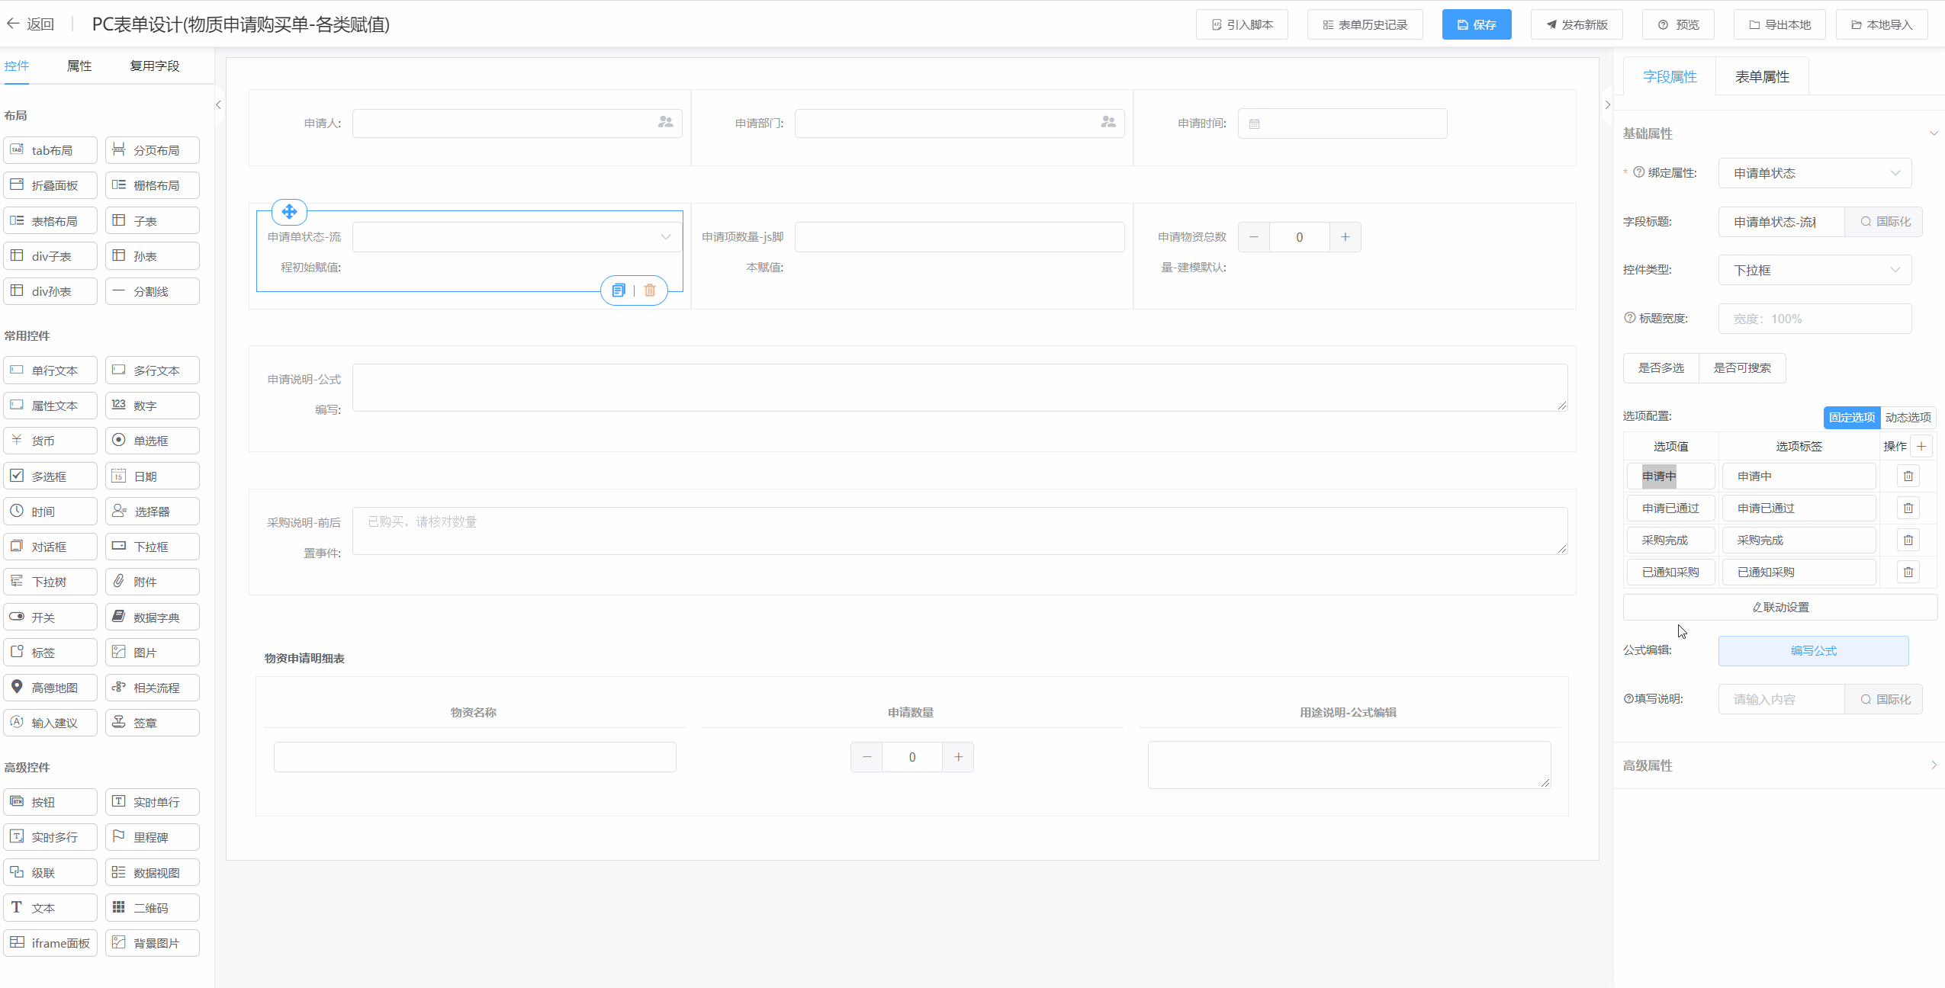1945x988 pixels.
Task: Collapse the left panel arrow
Action: [218, 105]
